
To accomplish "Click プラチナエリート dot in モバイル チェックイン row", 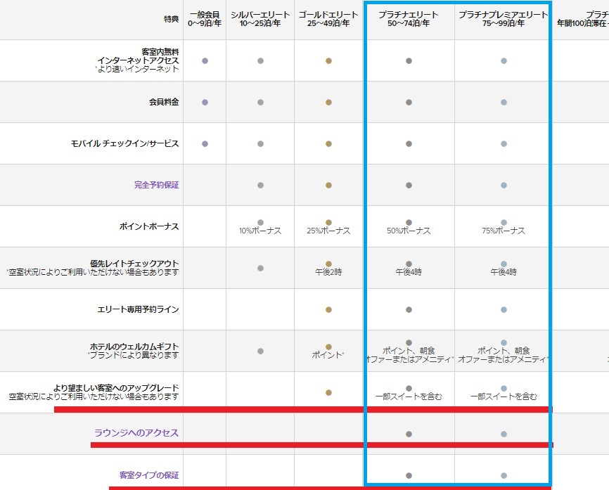I will 409,143.
